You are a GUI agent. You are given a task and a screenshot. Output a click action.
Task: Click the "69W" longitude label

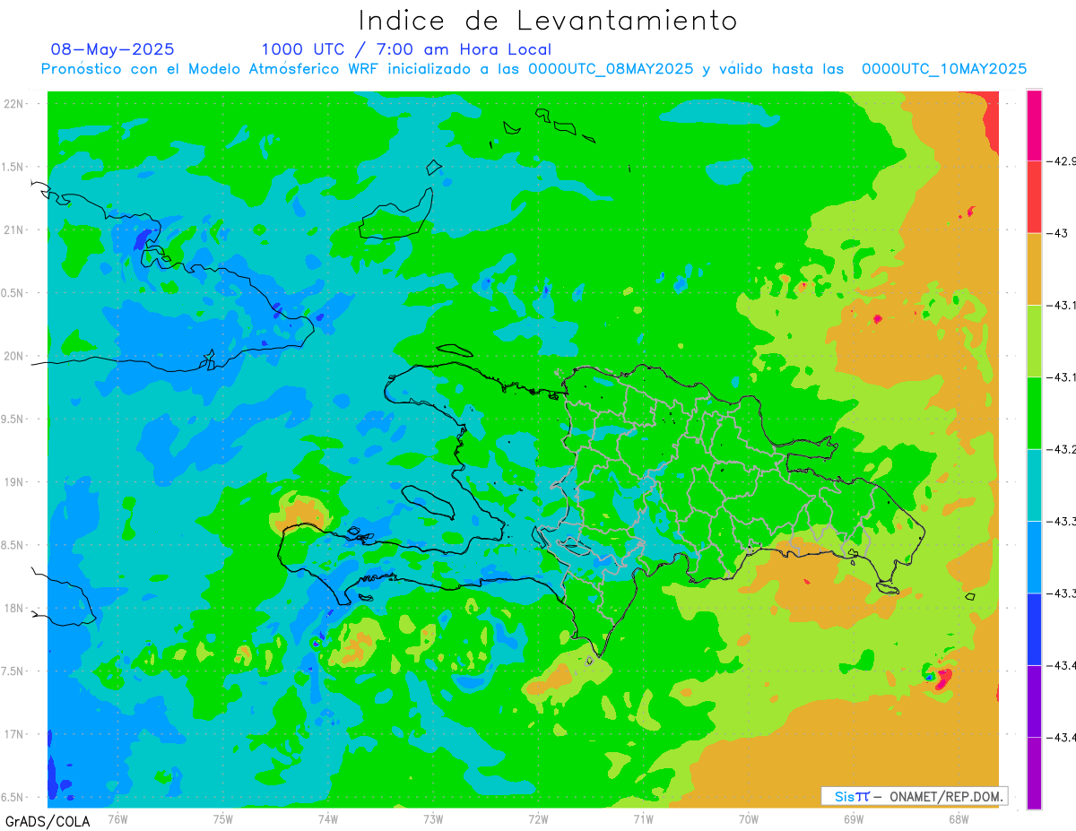pos(853,818)
